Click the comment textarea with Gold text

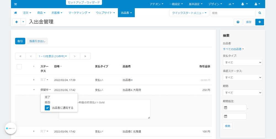pos(105,109)
